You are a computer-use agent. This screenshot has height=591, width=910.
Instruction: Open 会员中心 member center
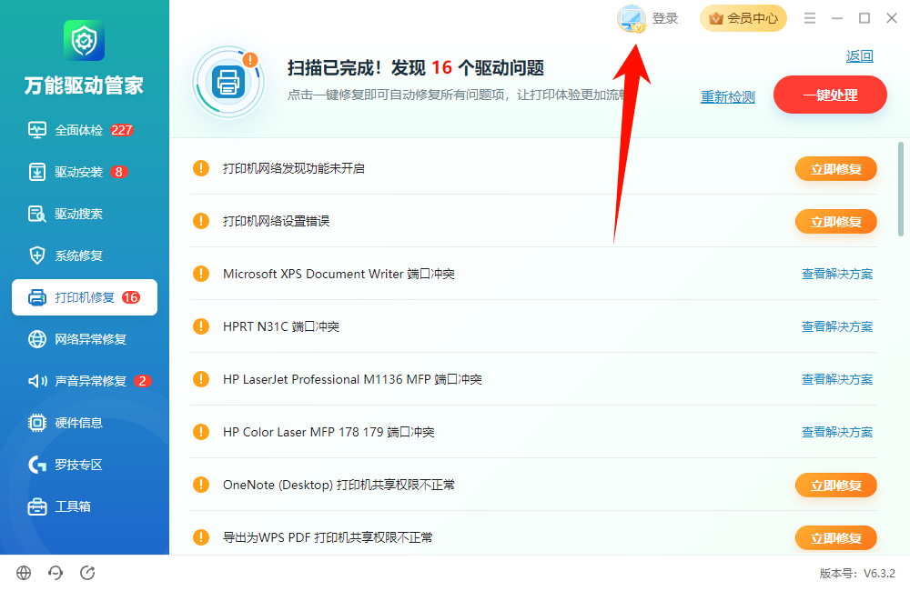(743, 18)
